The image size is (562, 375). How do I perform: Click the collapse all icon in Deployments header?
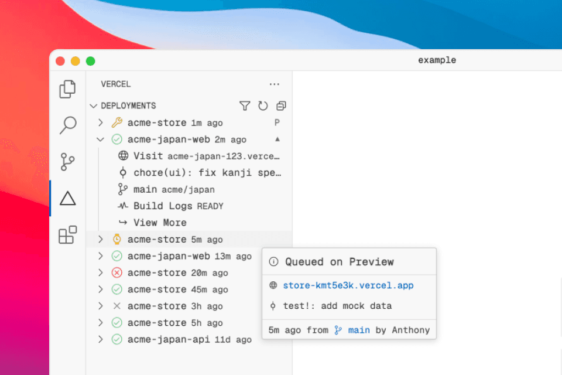[281, 106]
